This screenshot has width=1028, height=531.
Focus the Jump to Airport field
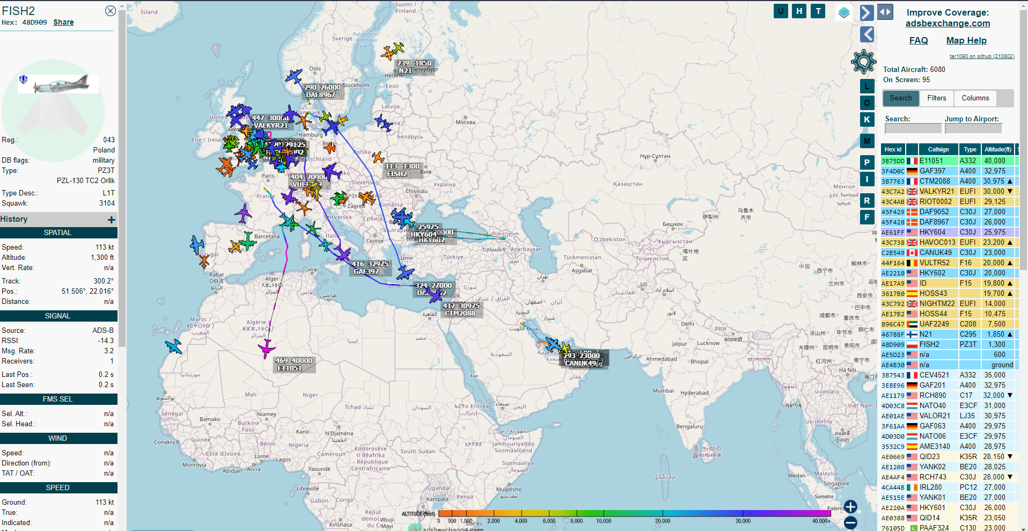[973, 128]
